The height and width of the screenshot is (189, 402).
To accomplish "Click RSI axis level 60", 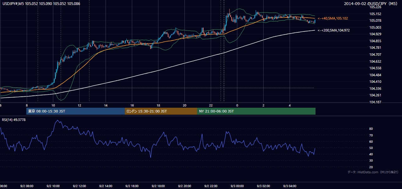I will 371,141.
